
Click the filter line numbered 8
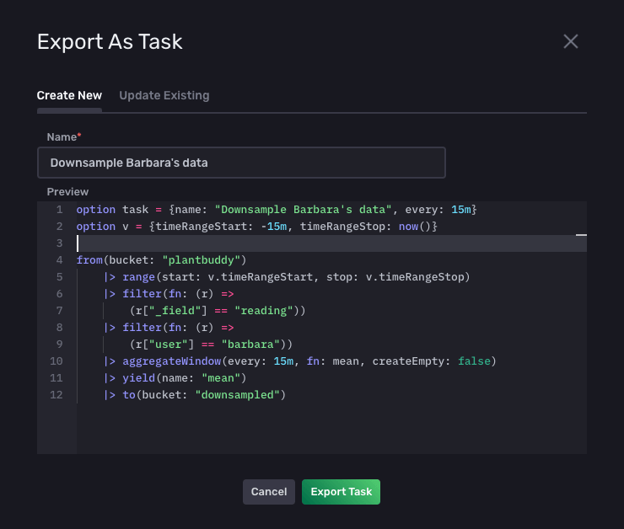click(x=169, y=328)
